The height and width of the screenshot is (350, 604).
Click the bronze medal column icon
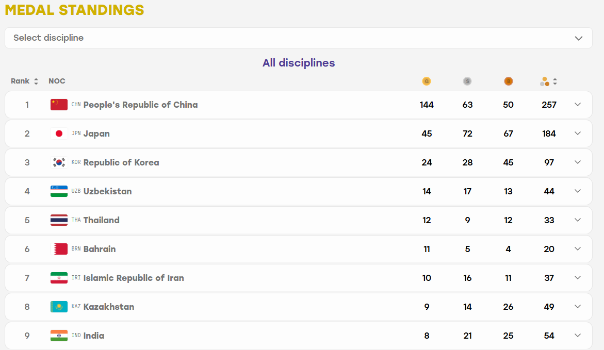pyautogui.click(x=508, y=81)
